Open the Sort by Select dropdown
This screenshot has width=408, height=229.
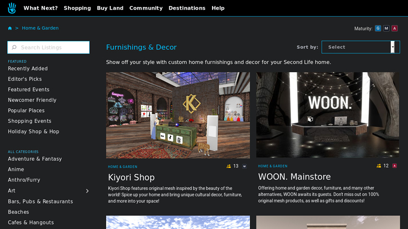(x=361, y=47)
